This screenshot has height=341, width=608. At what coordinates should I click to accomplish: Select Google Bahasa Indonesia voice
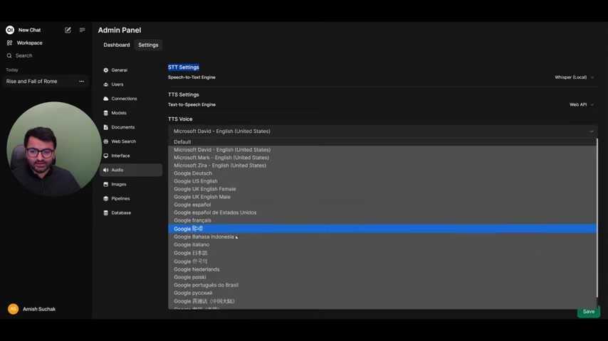[382, 237]
